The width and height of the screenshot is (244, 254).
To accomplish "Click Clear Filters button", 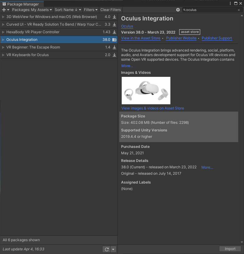I will click(110, 10).
